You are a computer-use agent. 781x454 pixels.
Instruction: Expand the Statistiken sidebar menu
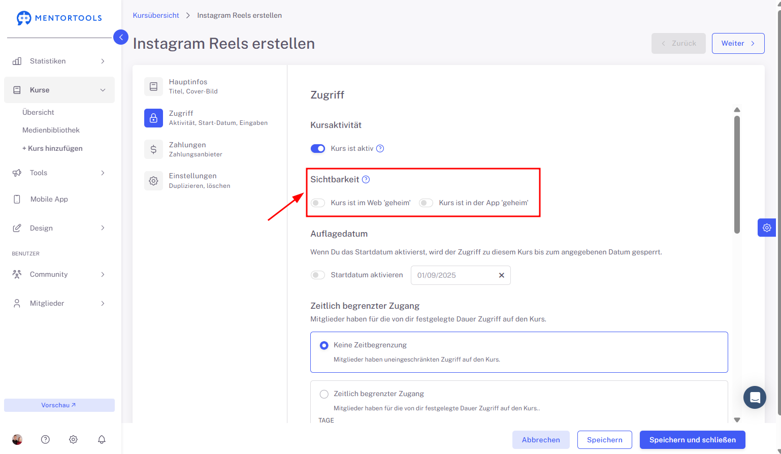(59, 61)
